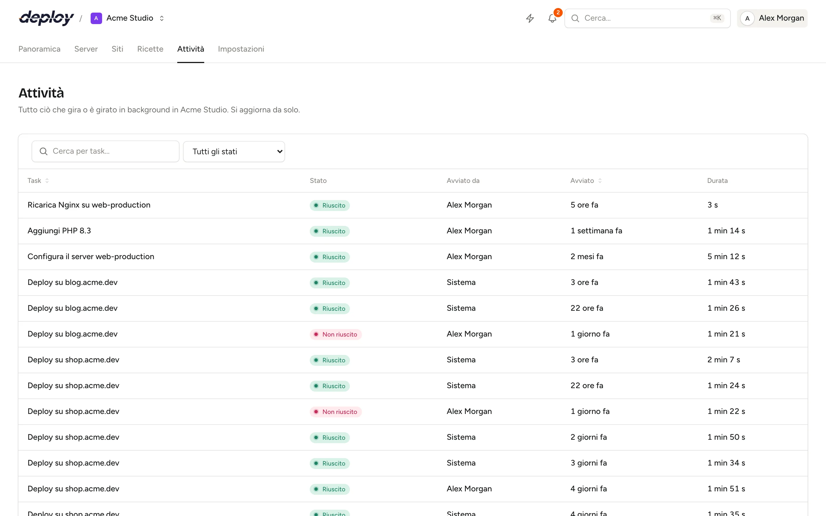This screenshot has width=826, height=516.
Task: Click the Stato column header
Action: point(318,181)
